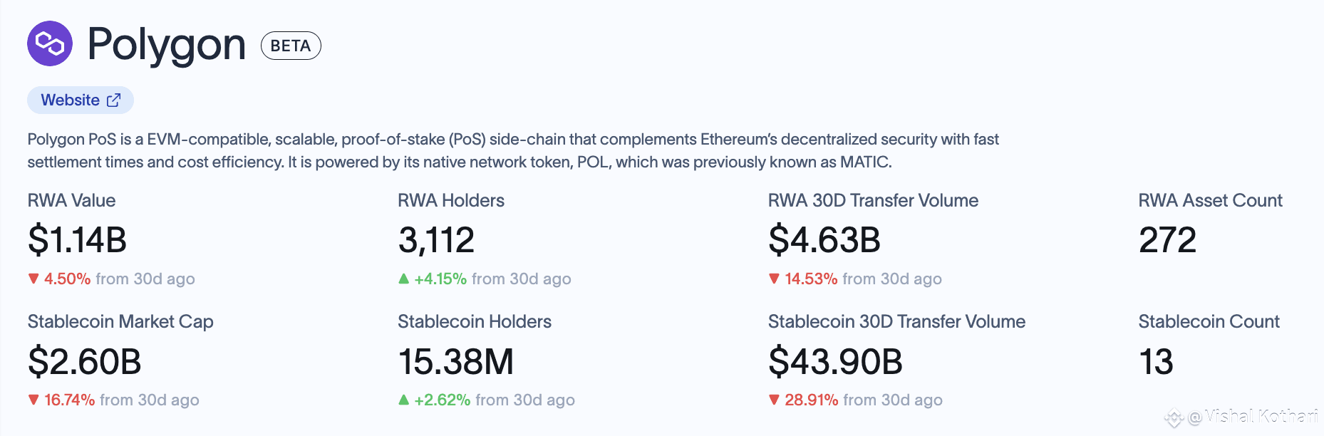The width and height of the screenshot is (1324, 436).
Task: Click the external link icon beside Website
Action: click(113, 100)
